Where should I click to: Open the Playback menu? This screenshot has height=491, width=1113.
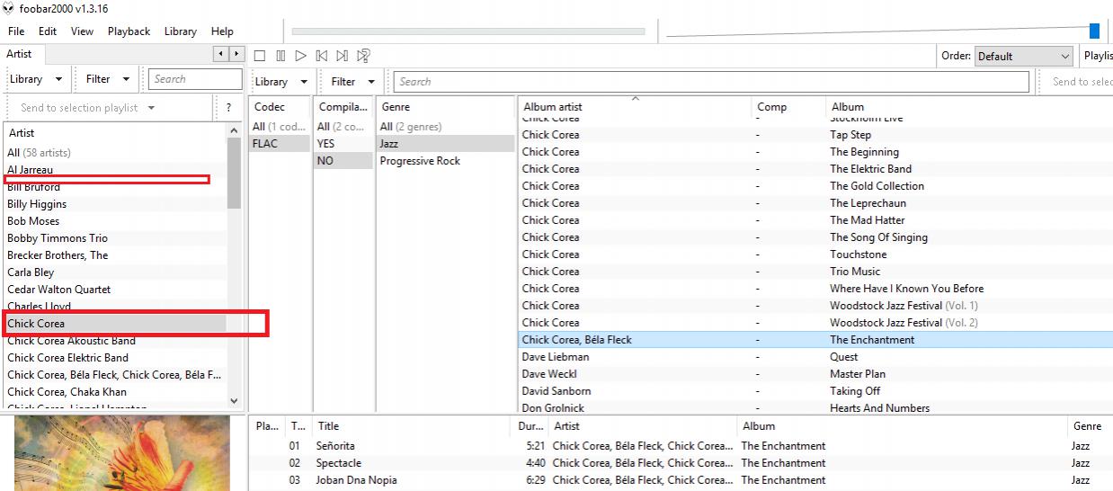click(x=129, y=31)
